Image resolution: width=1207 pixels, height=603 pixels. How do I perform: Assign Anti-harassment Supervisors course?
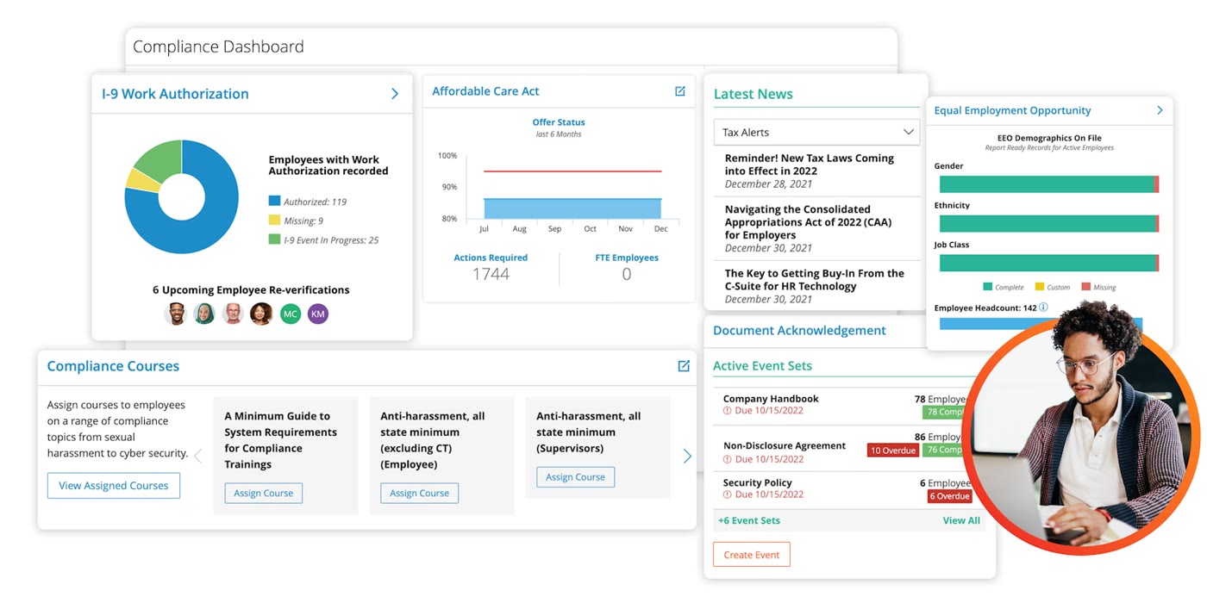point(575,477)
